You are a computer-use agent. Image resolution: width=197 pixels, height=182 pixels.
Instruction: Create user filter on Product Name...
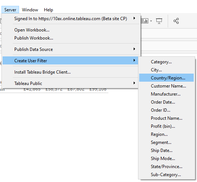click(x=166, y=118)
